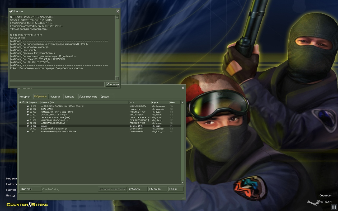Click the Counter-Strike logo at bottom left

click(27, 204)
